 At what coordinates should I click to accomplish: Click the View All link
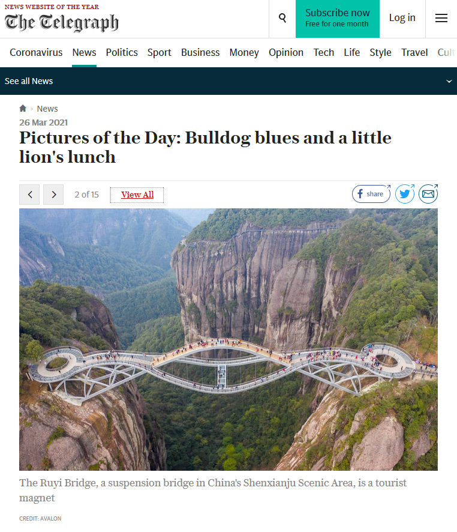137,195
